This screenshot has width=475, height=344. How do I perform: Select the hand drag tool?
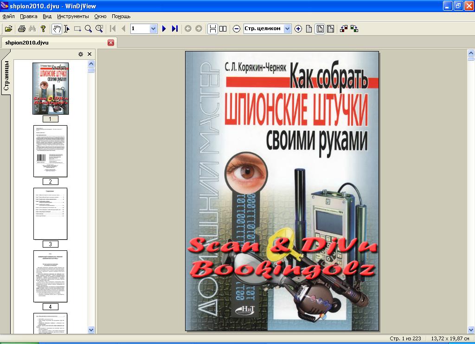[56, 29]
